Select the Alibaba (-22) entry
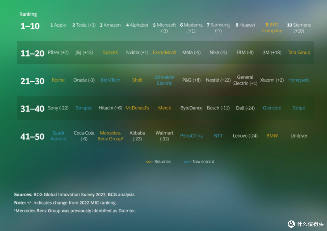 (137, 136)
